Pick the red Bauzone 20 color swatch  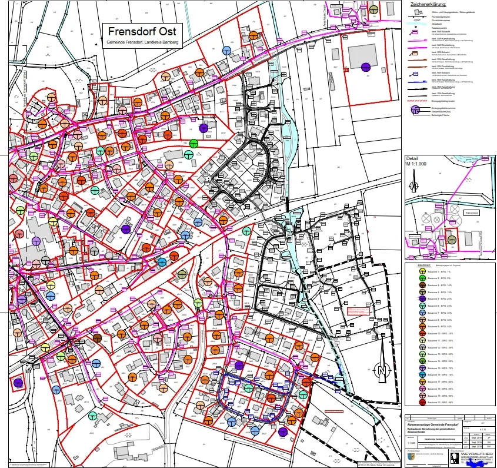pos(422,402)
